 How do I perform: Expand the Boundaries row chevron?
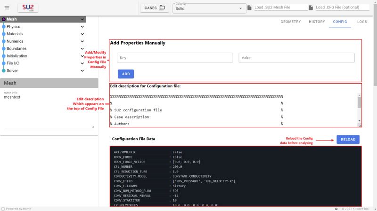coord(82,49)
